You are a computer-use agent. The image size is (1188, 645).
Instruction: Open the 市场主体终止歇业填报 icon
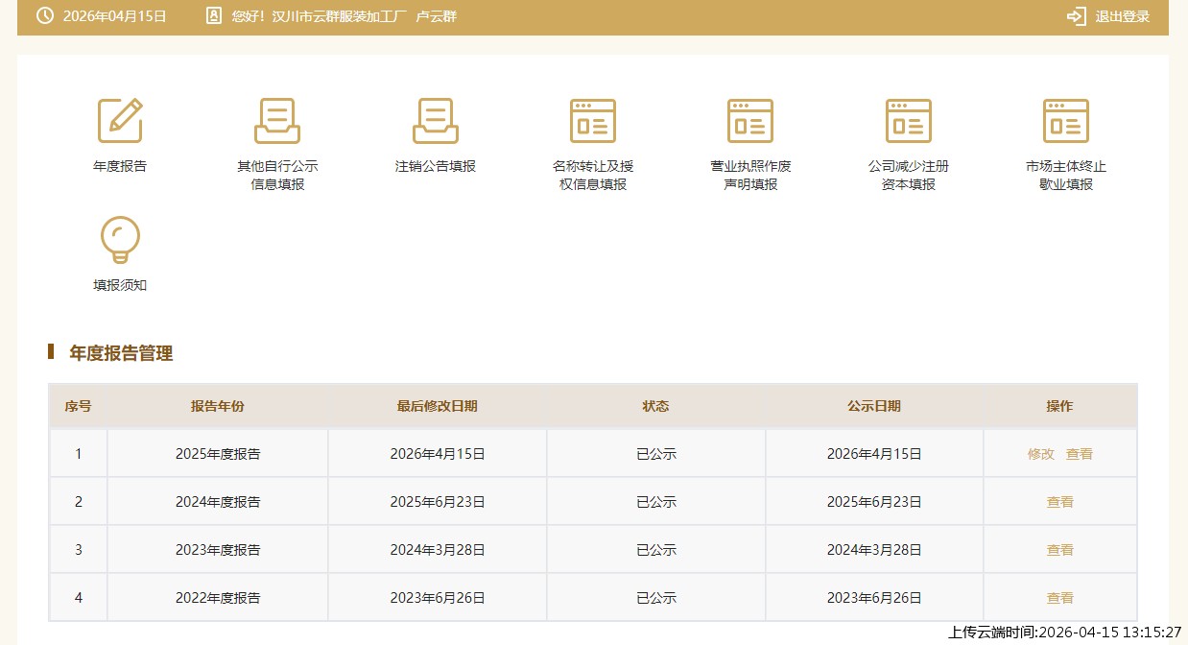click(1065, 121)
